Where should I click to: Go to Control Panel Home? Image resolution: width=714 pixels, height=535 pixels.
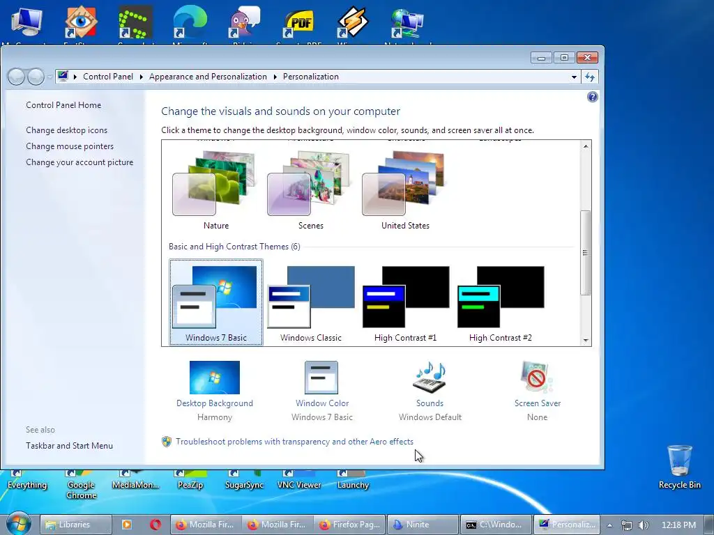click(x=63, y=105)
